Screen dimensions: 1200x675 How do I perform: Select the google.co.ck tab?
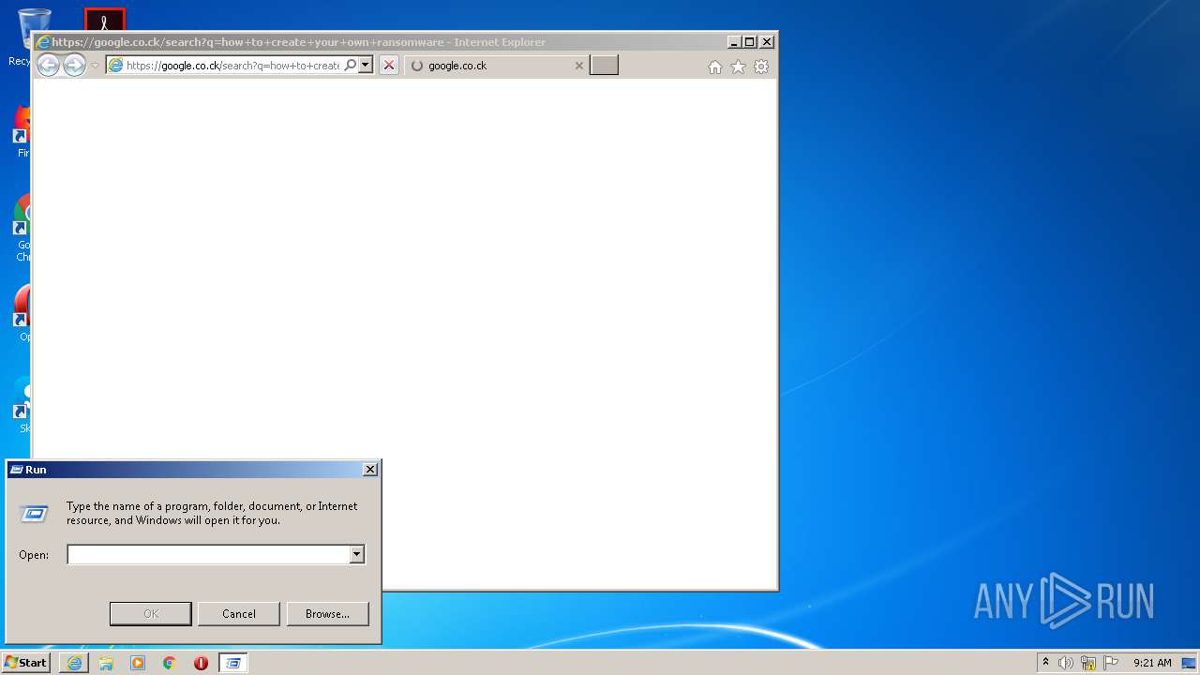pyautogui.click(x=497, y=66)
